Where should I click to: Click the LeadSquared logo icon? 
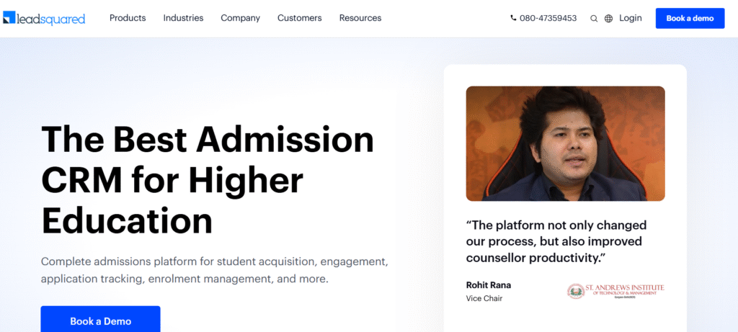tap(9, 18)
